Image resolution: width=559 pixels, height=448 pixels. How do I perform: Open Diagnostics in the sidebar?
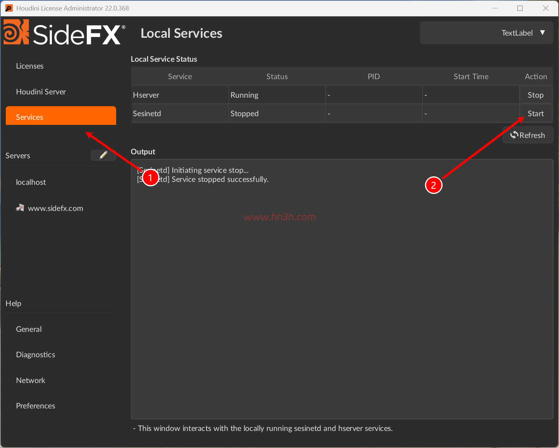point(36,355)
